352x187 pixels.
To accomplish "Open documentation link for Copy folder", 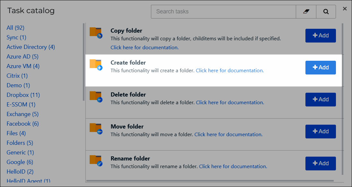I will 145,47.
